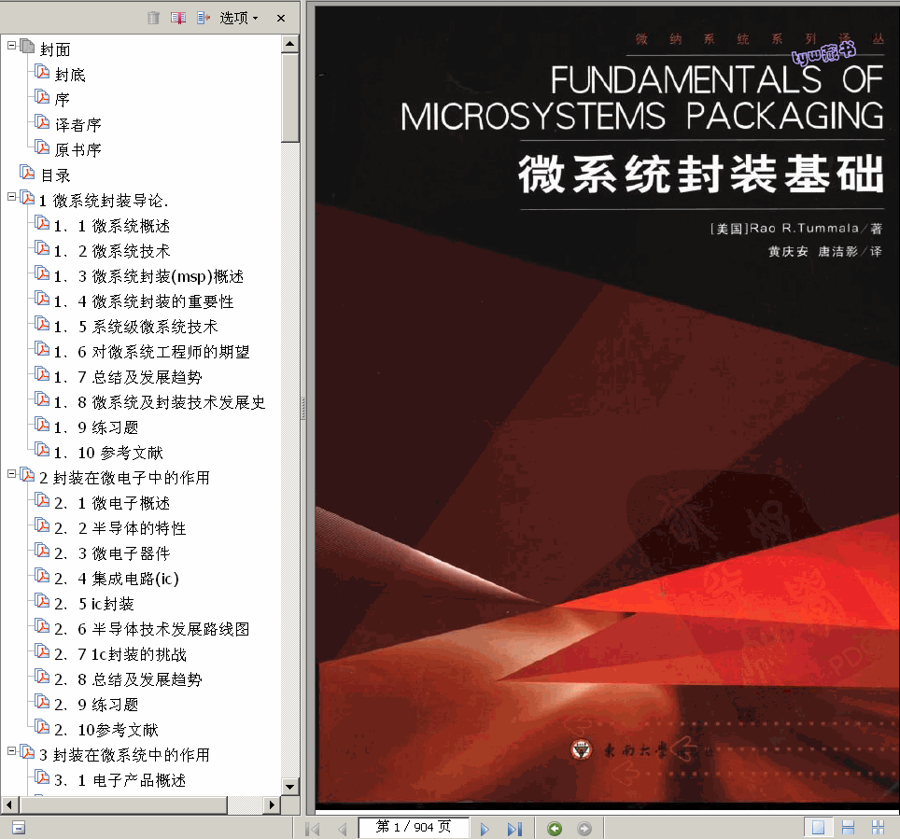Viewport: 900px width, 839px height.
Task: Collapse chapter 1 微系统封装导论 node
Action: pyautogui.click(x=11, y=197)
